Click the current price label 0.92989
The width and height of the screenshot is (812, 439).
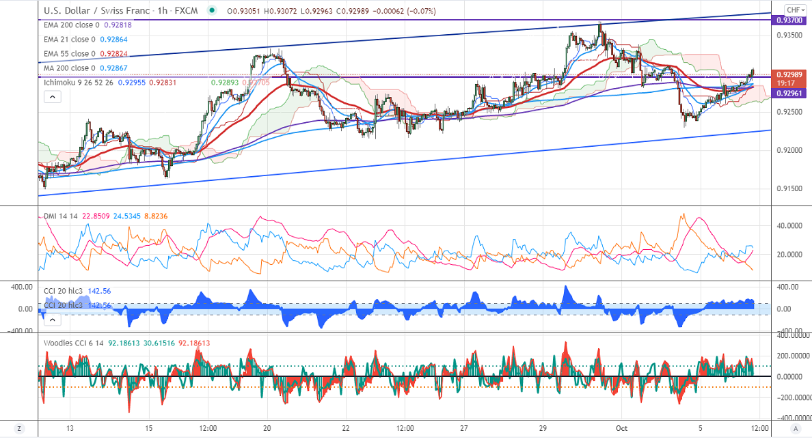click(789, 75)
